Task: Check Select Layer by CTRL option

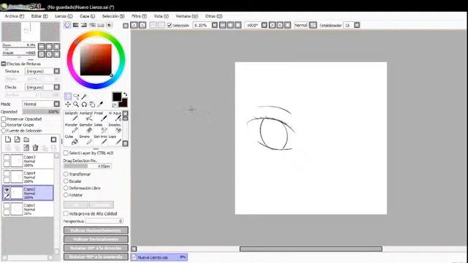Action: click(x=66, y=153)
